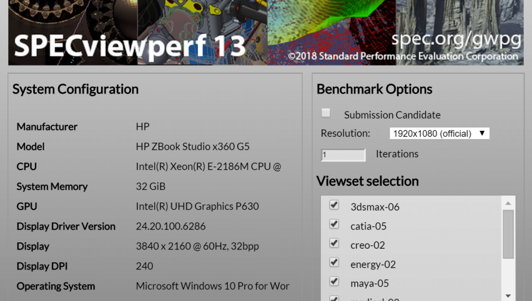
Task: Click the viewset list scroll up arrow
Action: coord(508,203)
